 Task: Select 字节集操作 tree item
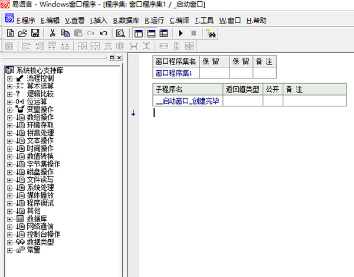[x=44, y=164]
